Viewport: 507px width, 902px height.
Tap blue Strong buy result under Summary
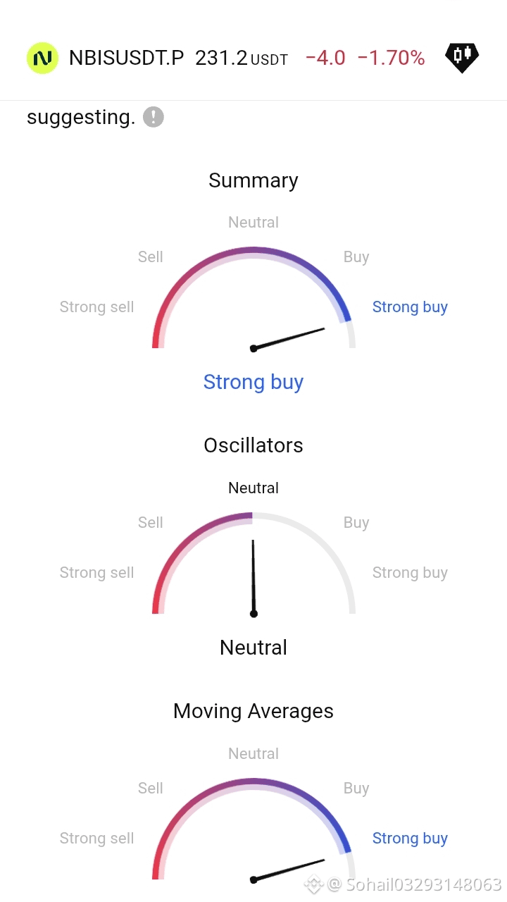click(254, 382)
